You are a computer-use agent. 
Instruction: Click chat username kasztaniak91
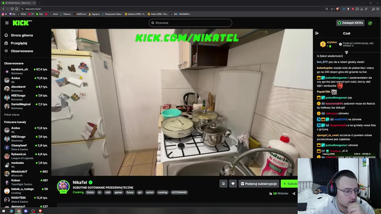tap(334, 103)
